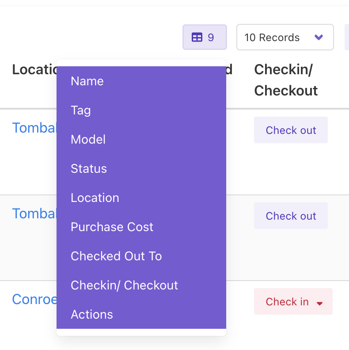This screenshot has height=350, width=349.
Task: Pick Checked Out To in the menu
Action: point(116,256)
